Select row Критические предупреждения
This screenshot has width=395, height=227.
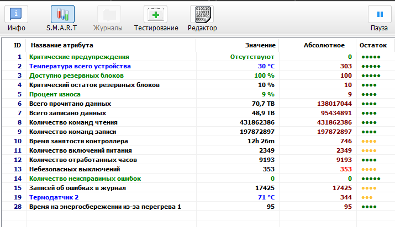coord(198,57)
